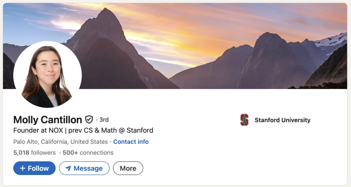Image resolution: width=351 pixels, height=187 pixels.
Task: Click the Stanford University education link
Action: pyautogui.click(x=282, y=120)
